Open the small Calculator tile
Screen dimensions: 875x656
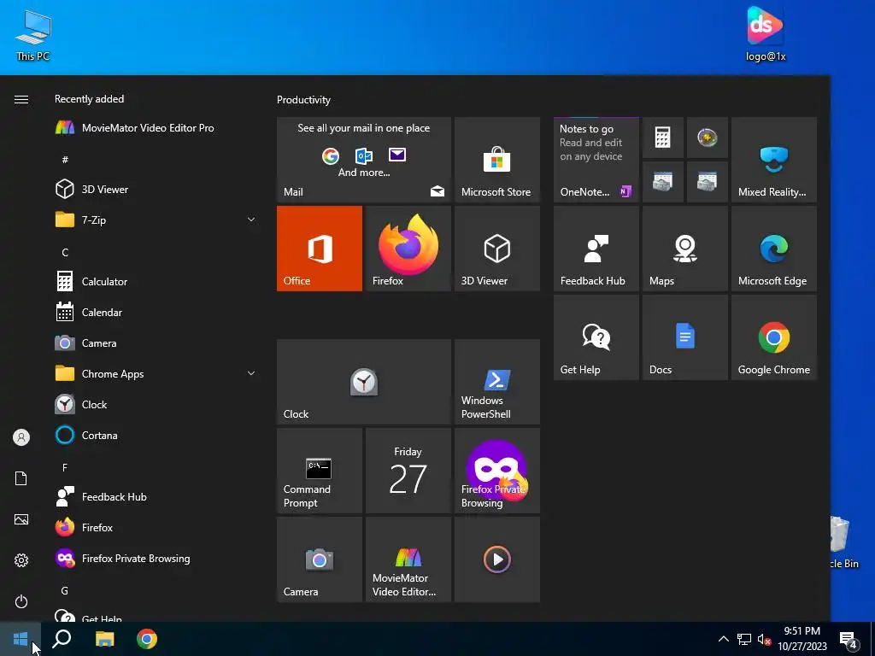pos(663,138)
